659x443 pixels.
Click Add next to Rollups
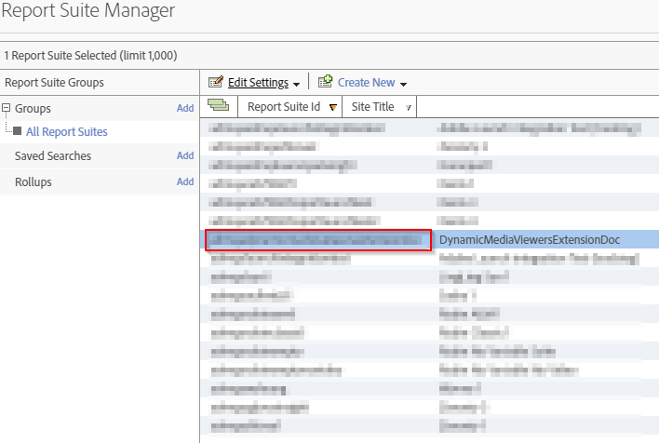(x=185, y=181)
